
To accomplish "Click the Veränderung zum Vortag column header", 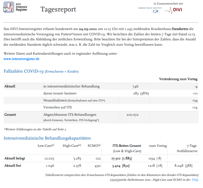I will tap(178, 79).
